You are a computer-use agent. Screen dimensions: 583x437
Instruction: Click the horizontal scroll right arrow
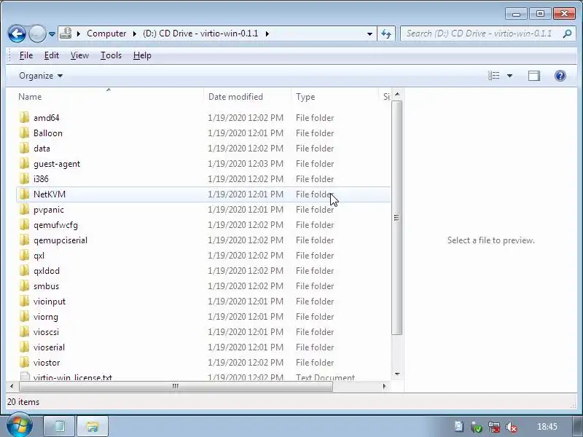pyautogui.click(x=385, y=387)
